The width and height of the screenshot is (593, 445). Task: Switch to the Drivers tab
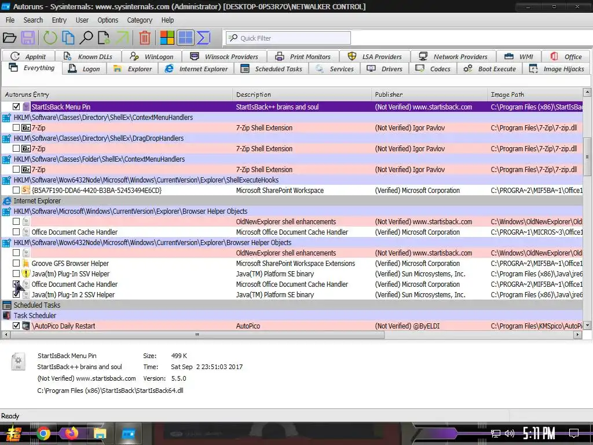[385, 69]
